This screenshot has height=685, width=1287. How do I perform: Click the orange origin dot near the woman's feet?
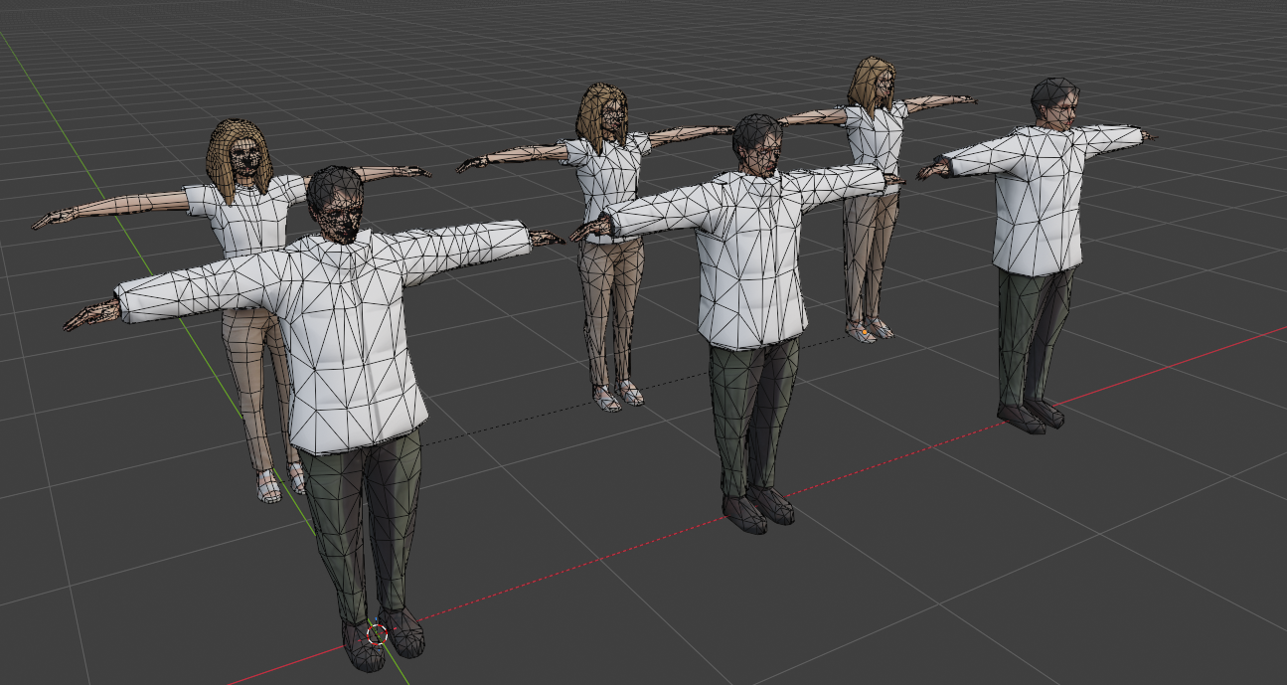(865, 331)
